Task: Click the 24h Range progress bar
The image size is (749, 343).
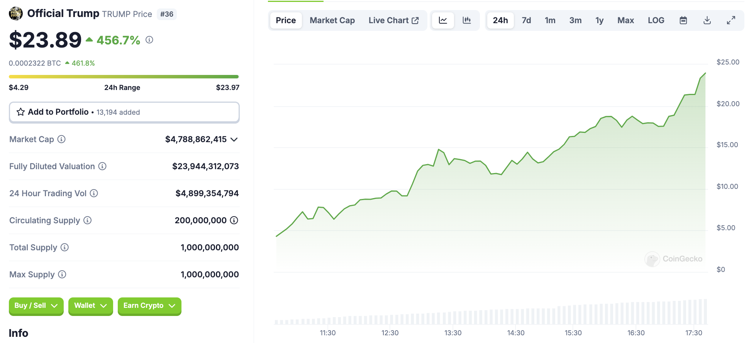Action: [124, 76]
